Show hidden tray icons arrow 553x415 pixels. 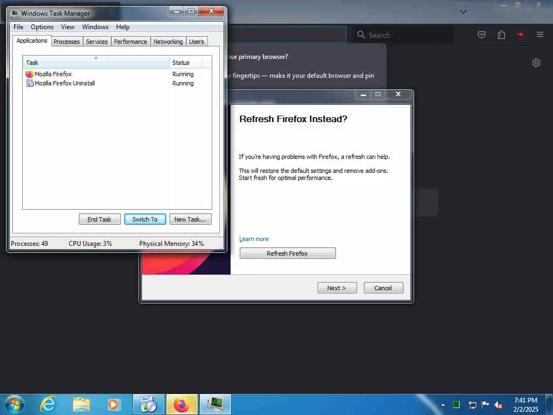click(x=443, y=405)
